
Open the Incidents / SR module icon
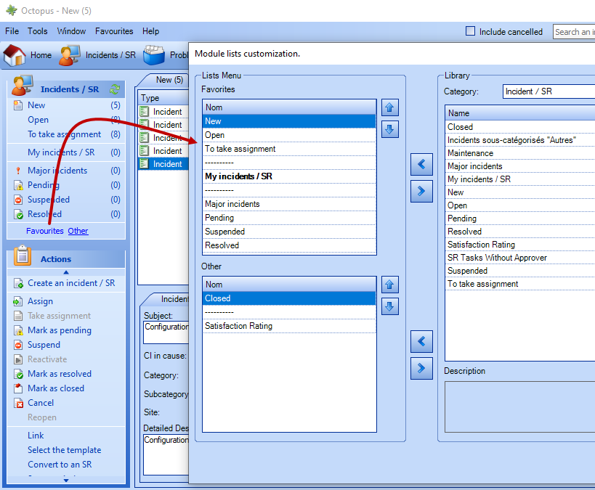click(x=70, y=55)
